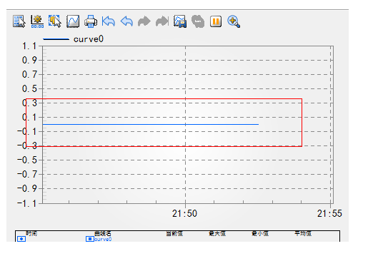
Task: Jump back to first page arrow
Action: (109, 21)
